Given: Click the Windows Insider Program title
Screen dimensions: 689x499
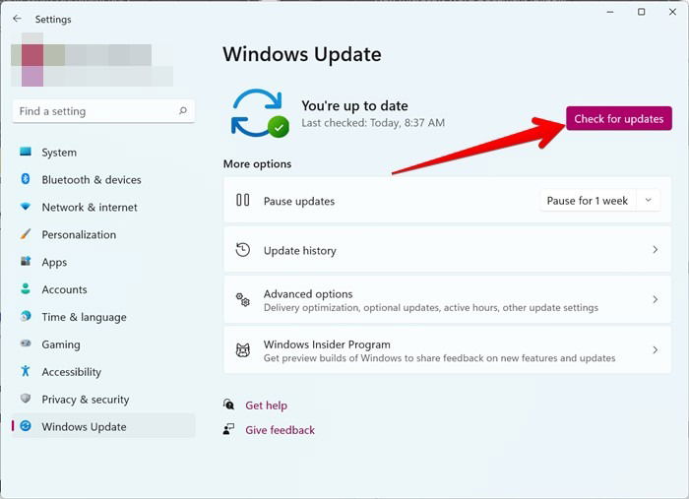Looking at the screenshot, I should coord(327,343).
